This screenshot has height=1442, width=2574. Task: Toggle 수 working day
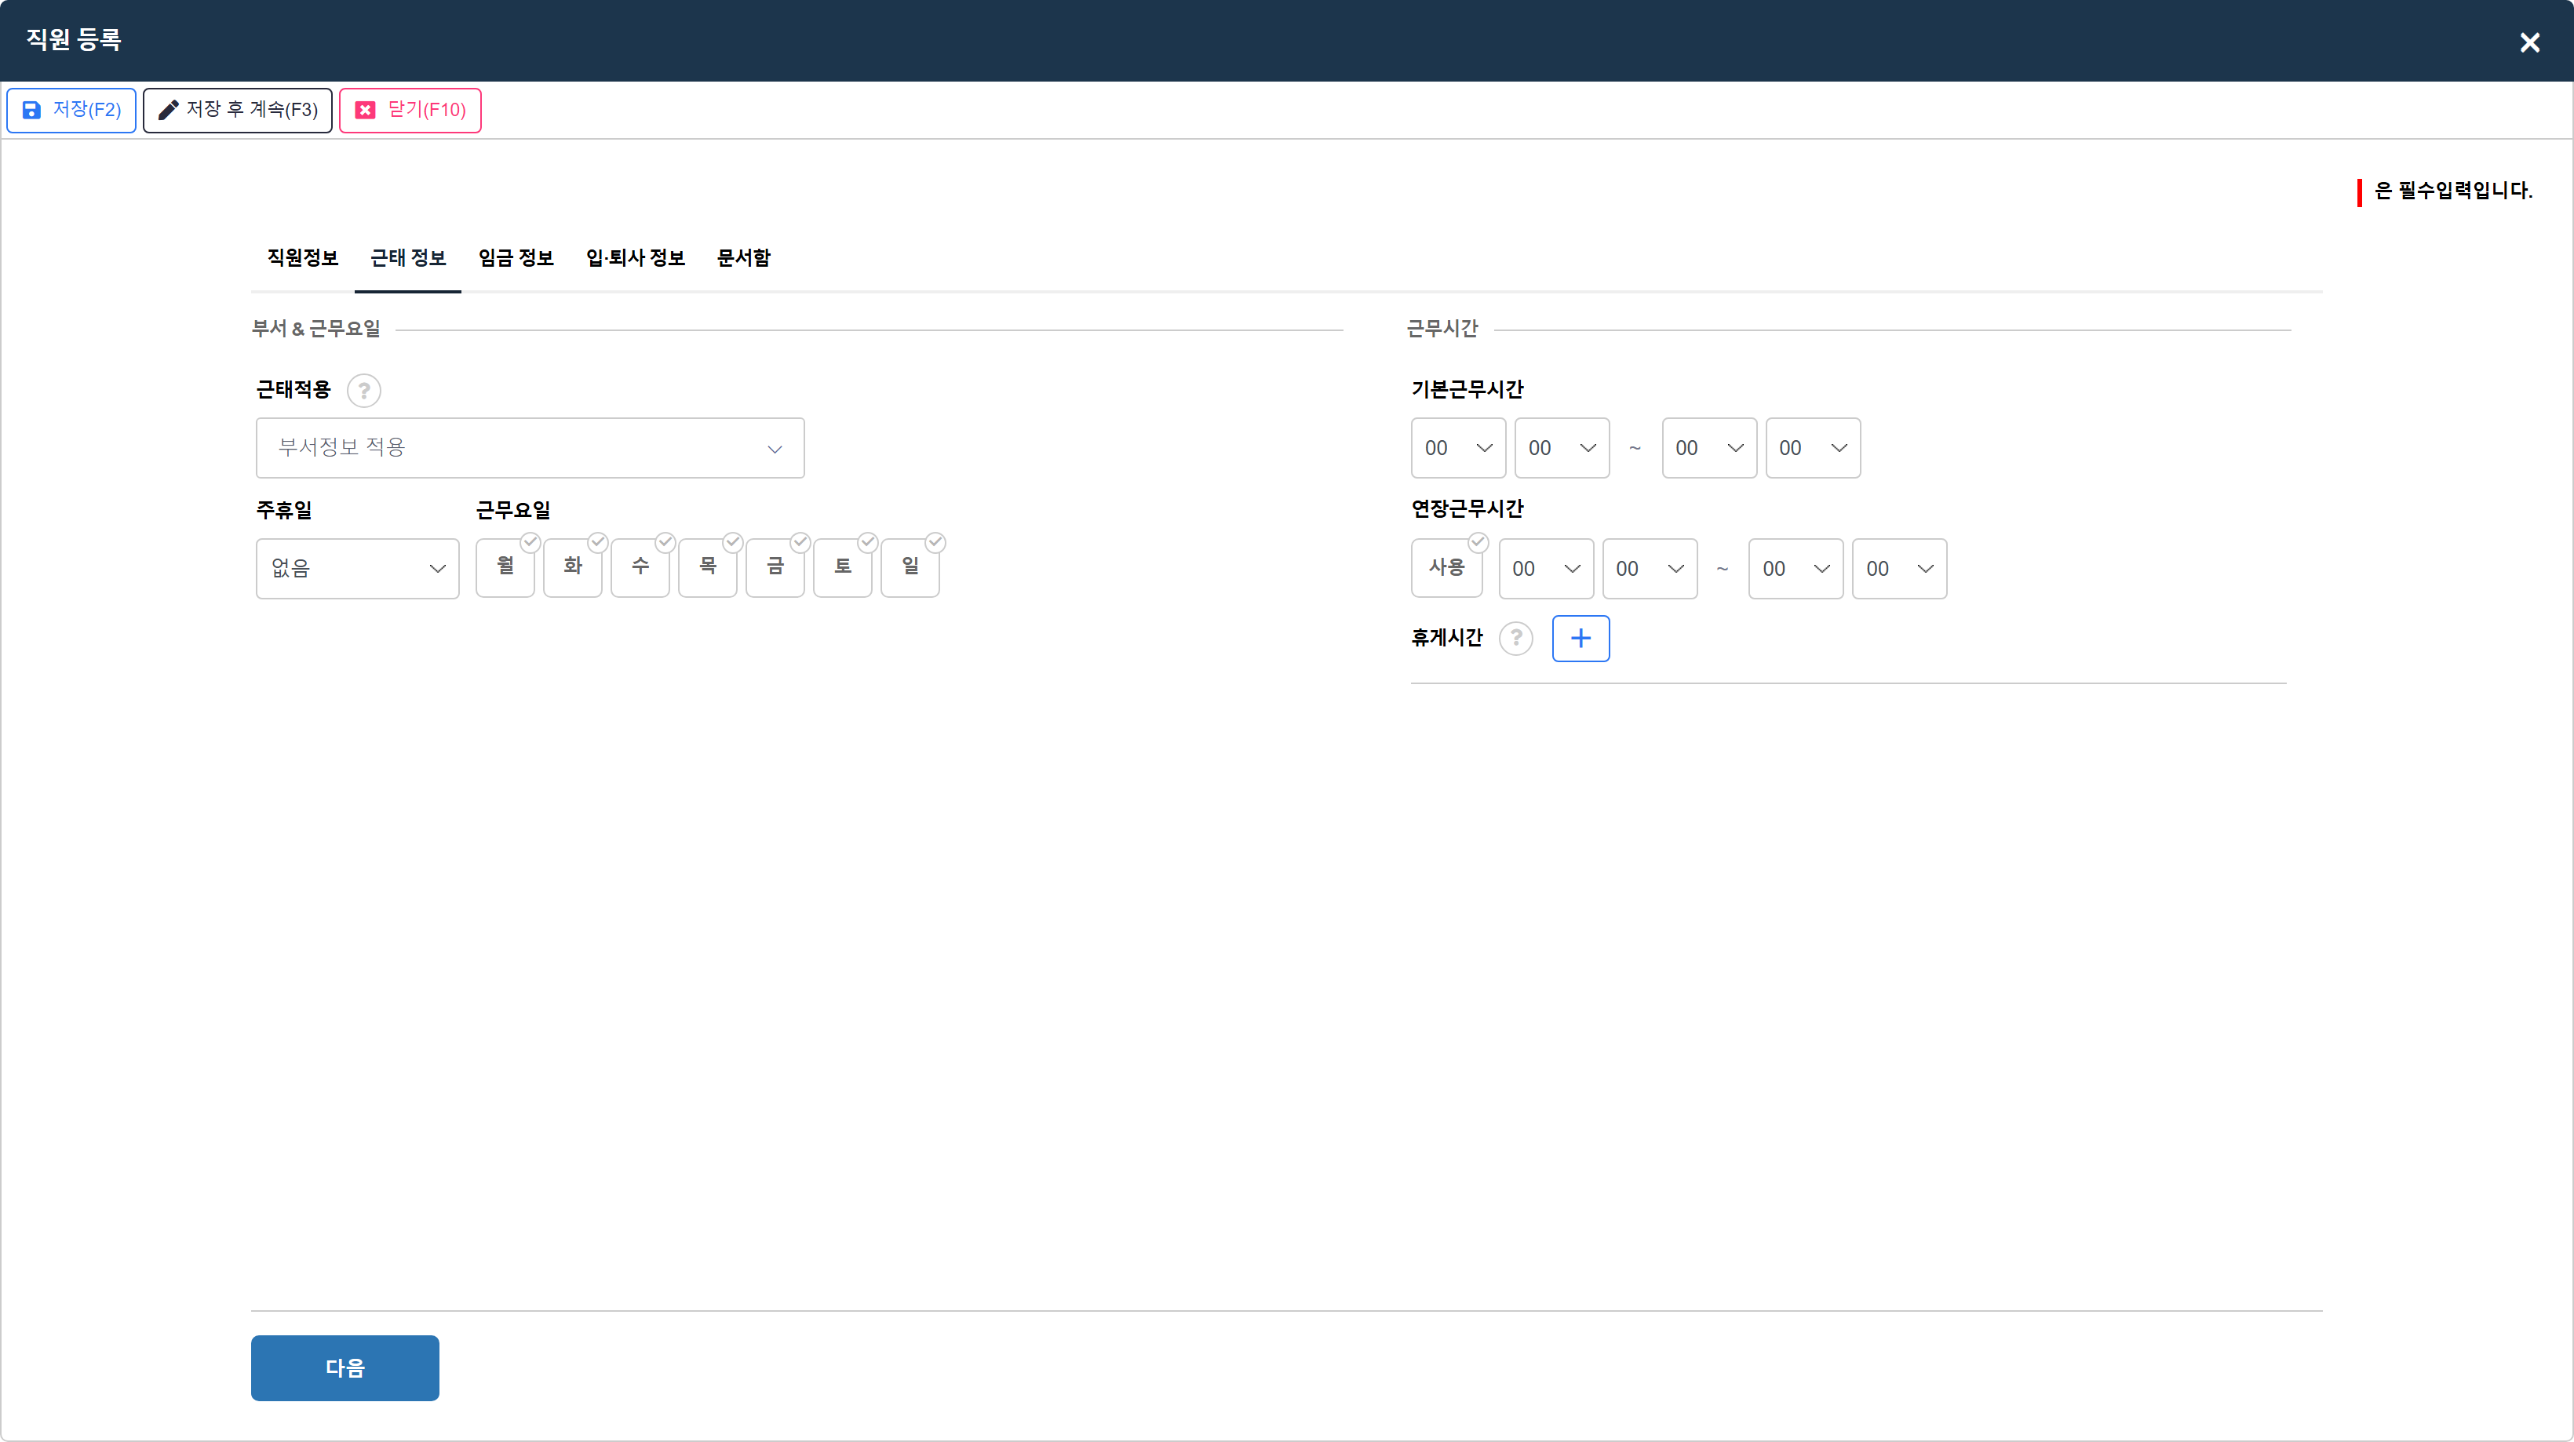point(640,567)
